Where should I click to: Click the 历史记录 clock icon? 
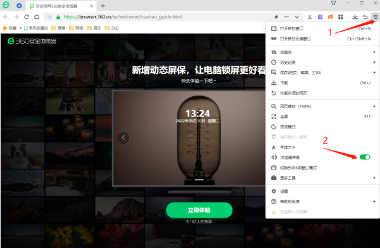pyautogui.click(x=274, y=62)
